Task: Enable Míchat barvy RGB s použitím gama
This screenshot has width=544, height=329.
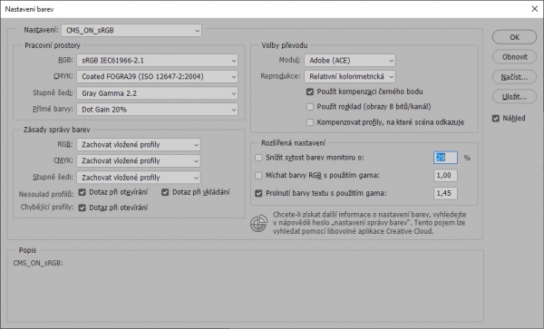Action: tap(258, 176)
